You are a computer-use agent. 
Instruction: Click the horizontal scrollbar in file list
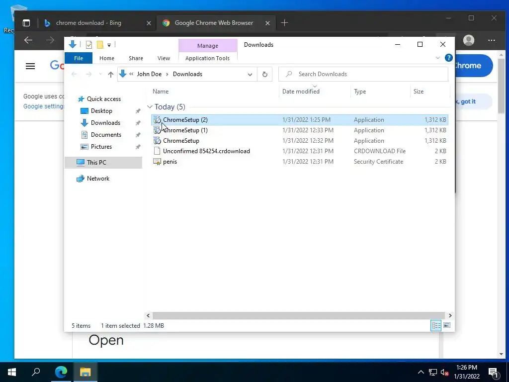point(298,315)
